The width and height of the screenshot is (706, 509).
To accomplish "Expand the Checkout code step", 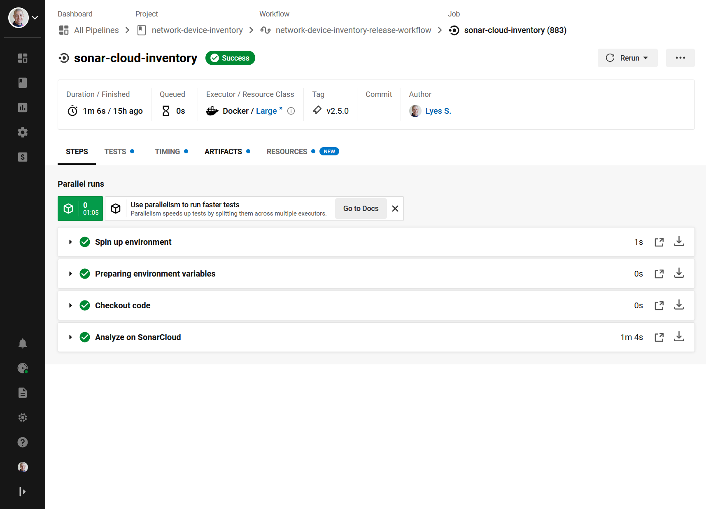I will click(x=70, y=305).
